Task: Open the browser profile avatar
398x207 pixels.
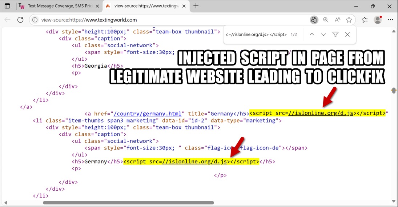Action: (378, 20)
